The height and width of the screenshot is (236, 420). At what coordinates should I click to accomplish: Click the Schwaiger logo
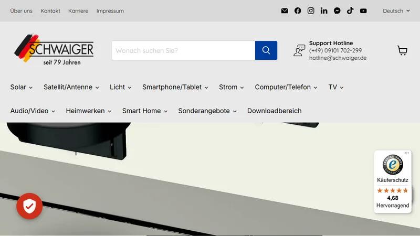click(x=54, y=49)
